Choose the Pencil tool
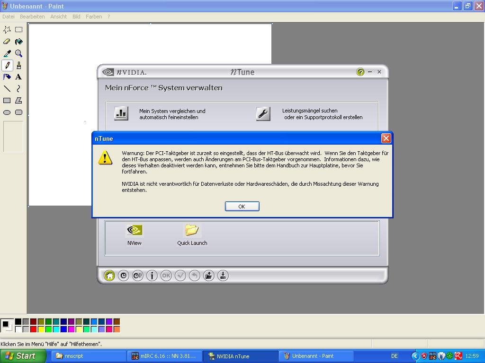 click(7, 65)
